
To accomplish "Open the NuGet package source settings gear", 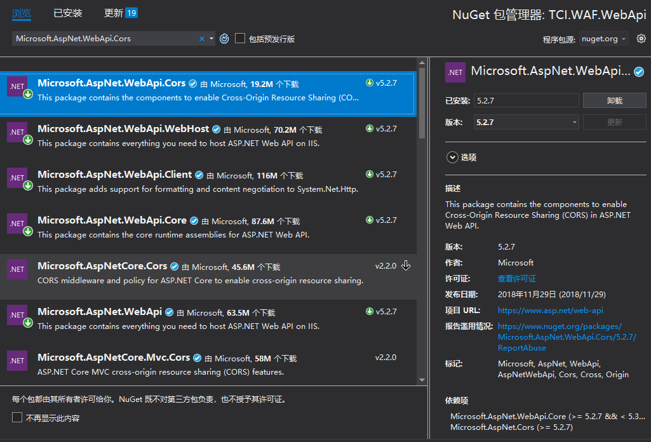I will tap(641, 38).
